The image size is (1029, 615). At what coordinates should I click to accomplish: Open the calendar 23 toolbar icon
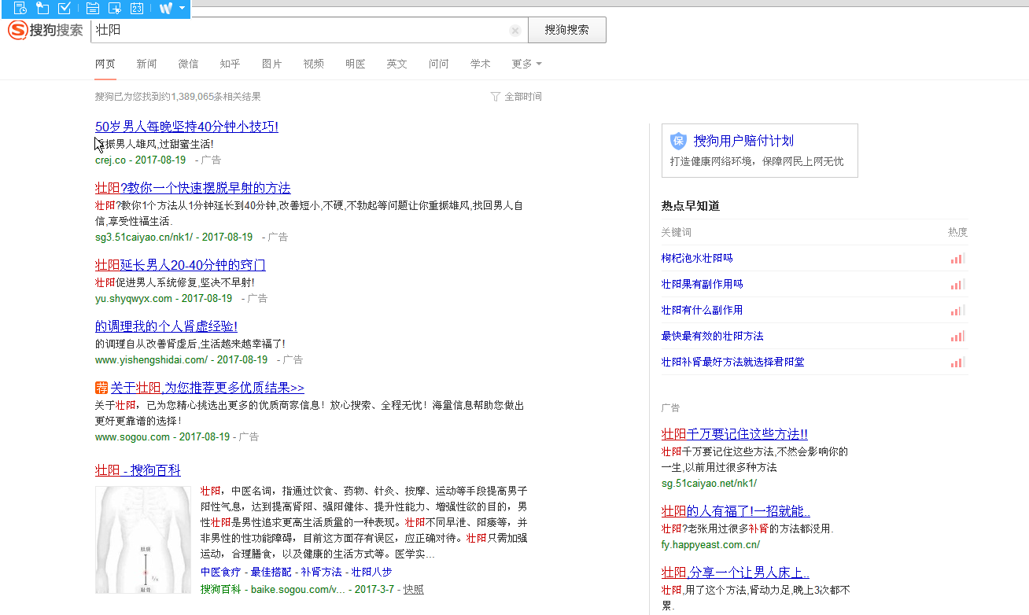pyautogui.click(x=136, y=8)
